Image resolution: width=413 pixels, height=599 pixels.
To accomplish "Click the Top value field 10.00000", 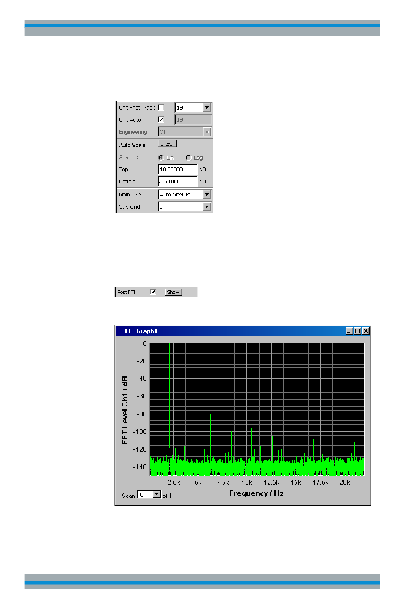I will 178,170.
